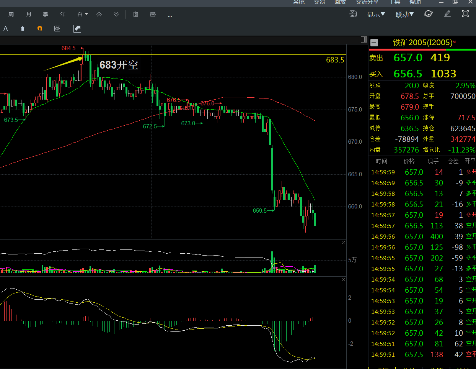Click the double chevron up icon
Image resolution: width=476 pixels, height=369 pixels.
coord(99,14)
